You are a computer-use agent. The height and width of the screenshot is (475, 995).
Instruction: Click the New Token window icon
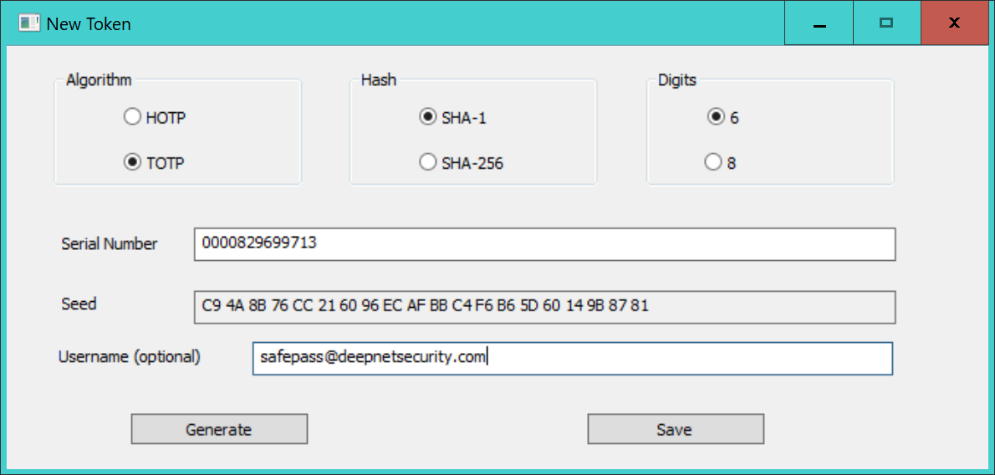point(29,23)
